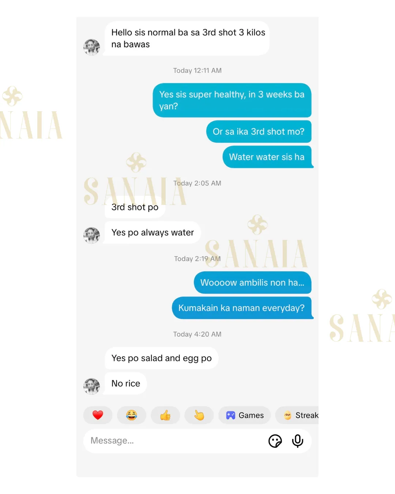The width and height of the screenshot is (395, 494).
Task: Tap the microphone voice message icon
Action: pos(298,441)
